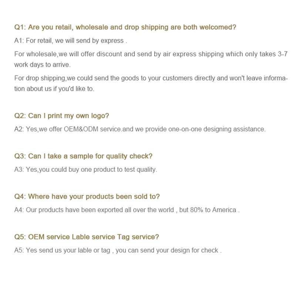This screenshot has height=281, width=303.
Task: Click the A3 answer about buying one product
Action: [85, 169]
